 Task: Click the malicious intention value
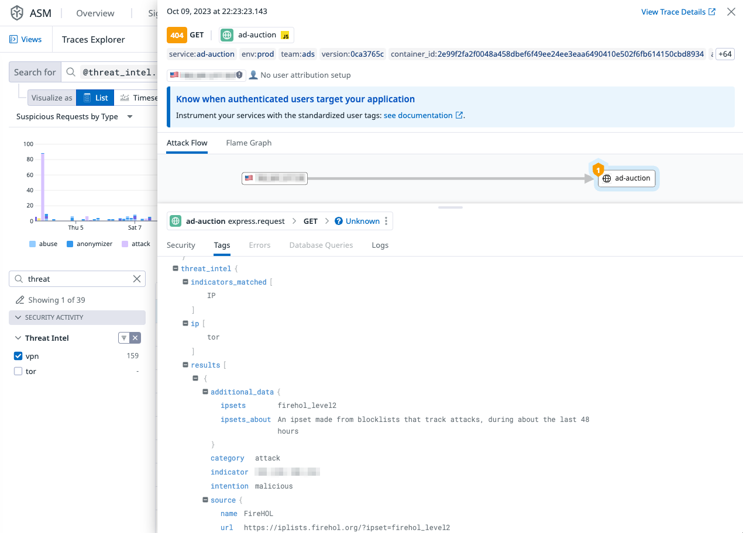274,486
